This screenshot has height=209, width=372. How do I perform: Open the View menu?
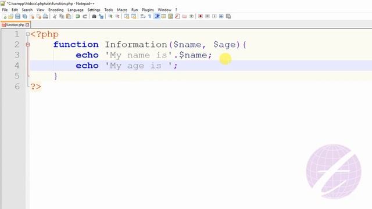click(40, 10)
